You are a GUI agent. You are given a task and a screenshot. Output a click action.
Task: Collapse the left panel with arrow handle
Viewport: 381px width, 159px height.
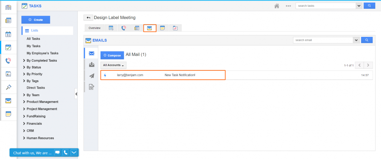pos(76,94)
